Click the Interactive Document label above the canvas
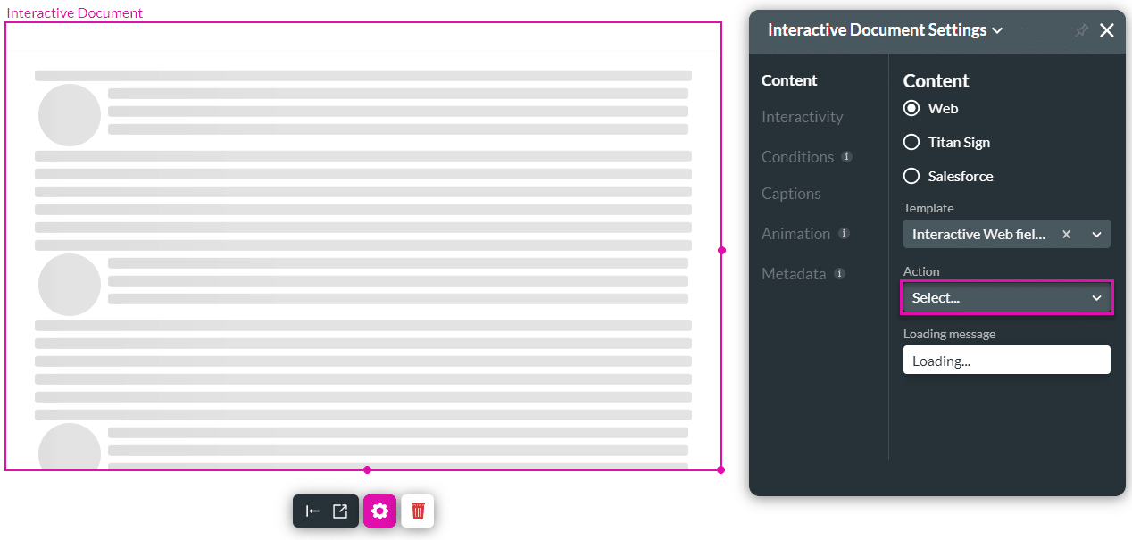 coord(74,12)
